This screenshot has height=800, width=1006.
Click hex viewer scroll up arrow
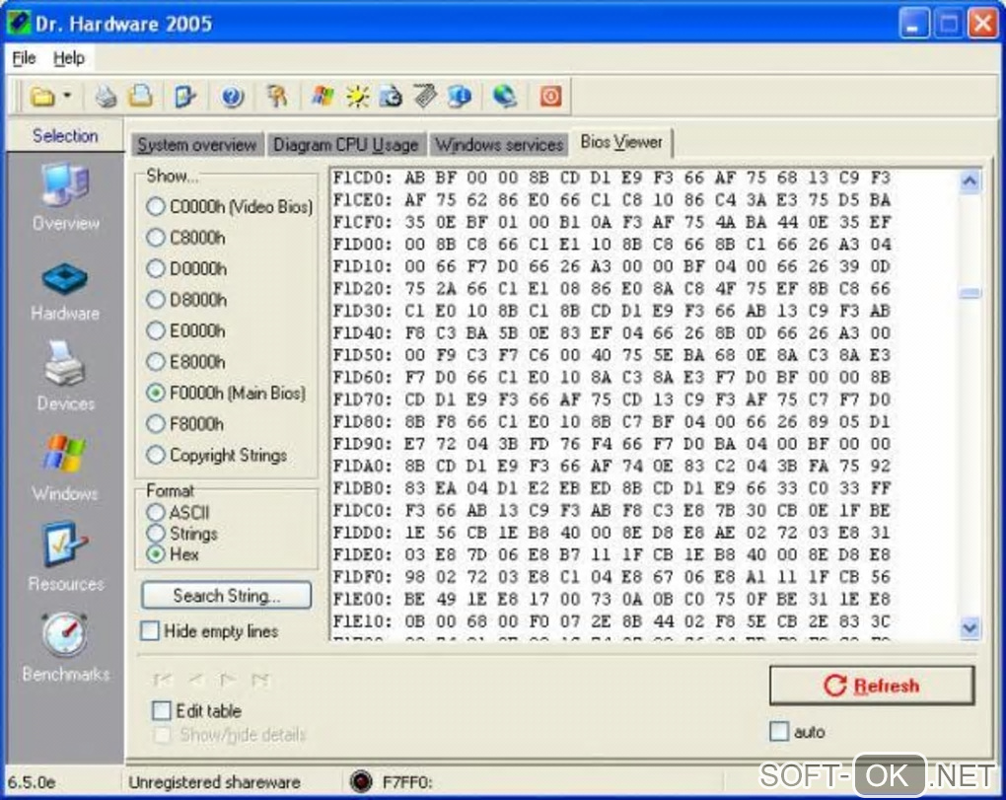click(x=970, y=182)
